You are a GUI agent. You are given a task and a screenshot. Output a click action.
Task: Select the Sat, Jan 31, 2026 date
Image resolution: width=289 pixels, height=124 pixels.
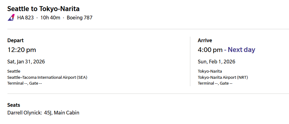coord(26,62)
